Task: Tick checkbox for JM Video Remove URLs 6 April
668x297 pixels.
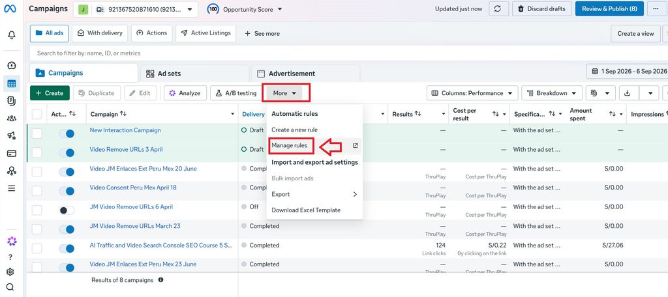Action: click(x=37, y=210)
